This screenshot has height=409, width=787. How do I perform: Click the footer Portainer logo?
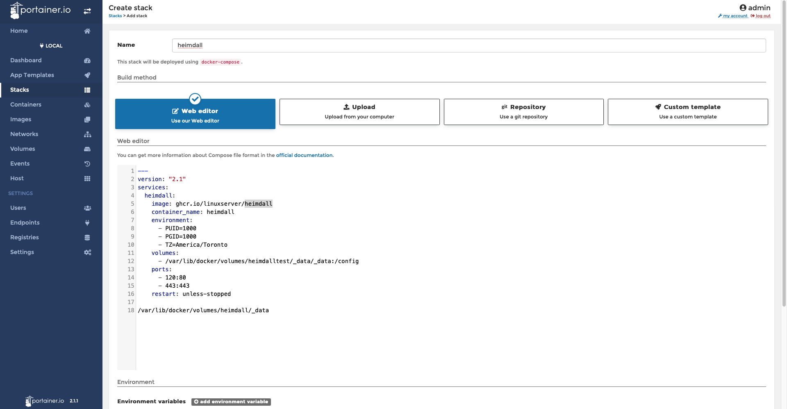pyautogui.click(x=45, y=401)
